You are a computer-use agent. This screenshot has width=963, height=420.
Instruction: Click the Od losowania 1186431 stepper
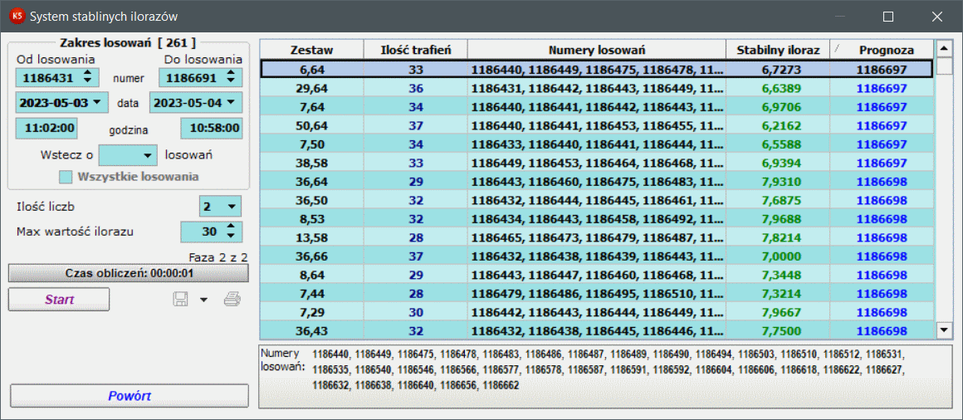click(x=89, y=77)
